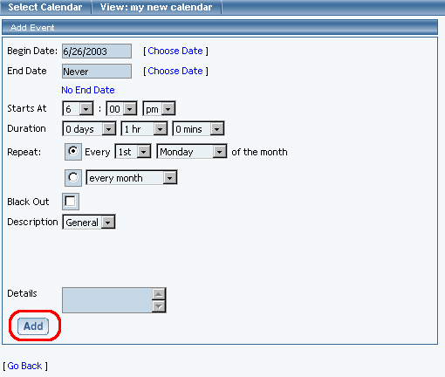Expand the duration days dropdown
Image resolution: width=445 pixels, height=377 pixels.
(89, 128)
